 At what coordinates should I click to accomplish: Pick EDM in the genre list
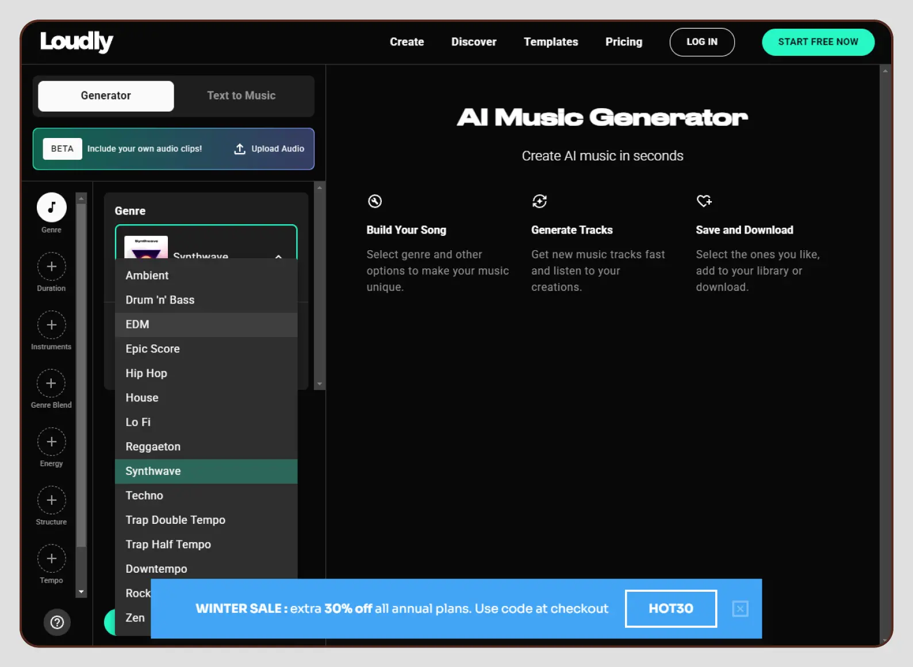coord(206,324)
